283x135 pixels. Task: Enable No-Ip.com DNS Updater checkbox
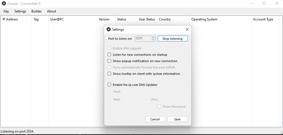(x=109, y=85)
